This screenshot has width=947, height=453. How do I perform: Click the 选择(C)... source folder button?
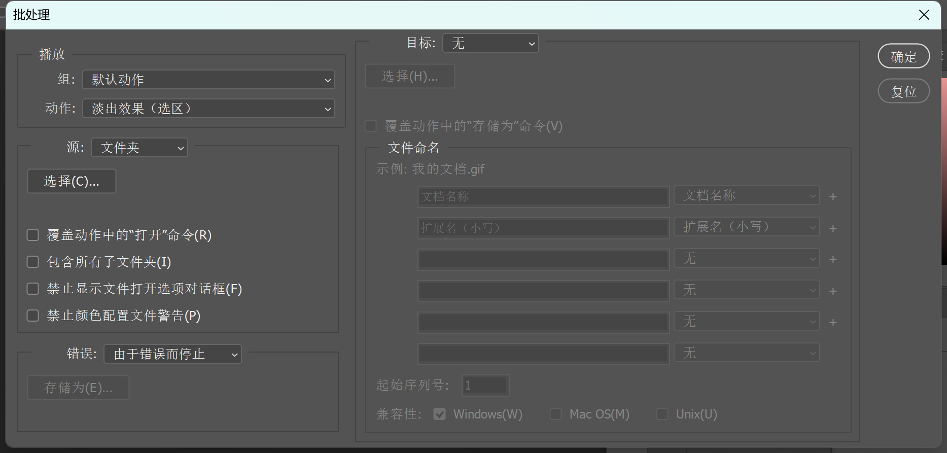tap(72, 181)
